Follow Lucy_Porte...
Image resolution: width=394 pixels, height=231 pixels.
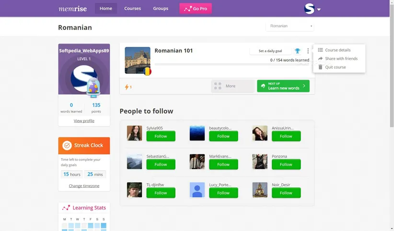[223, 193]
